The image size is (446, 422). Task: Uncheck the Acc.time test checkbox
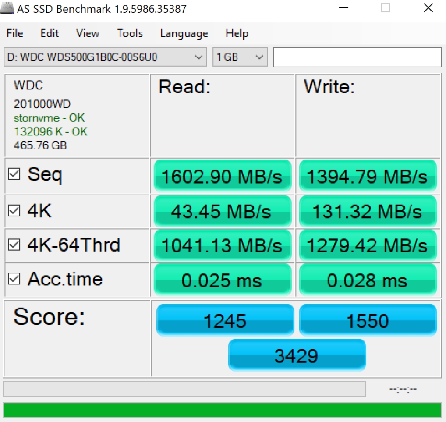[14, 279]
